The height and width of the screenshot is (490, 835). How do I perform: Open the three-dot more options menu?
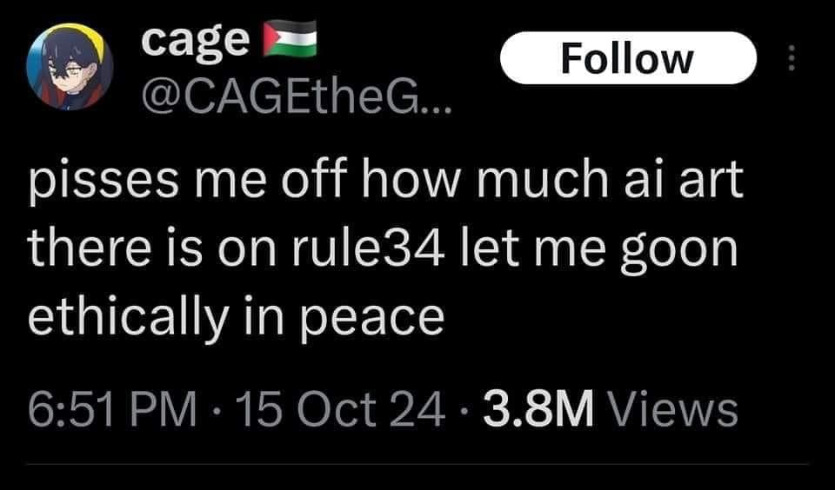(791, 59)
